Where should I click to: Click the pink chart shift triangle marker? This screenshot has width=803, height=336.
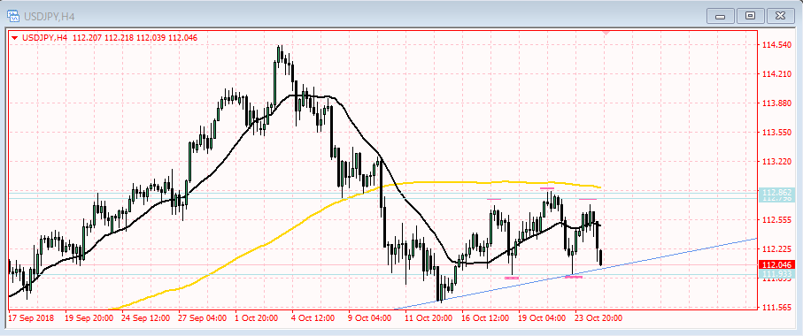[x=606, y=32]
